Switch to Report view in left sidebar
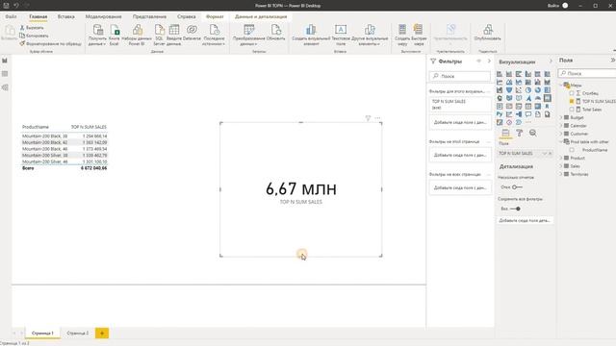Image resolution: width=616 pixels, height=346 pixels. pos(5,61)
